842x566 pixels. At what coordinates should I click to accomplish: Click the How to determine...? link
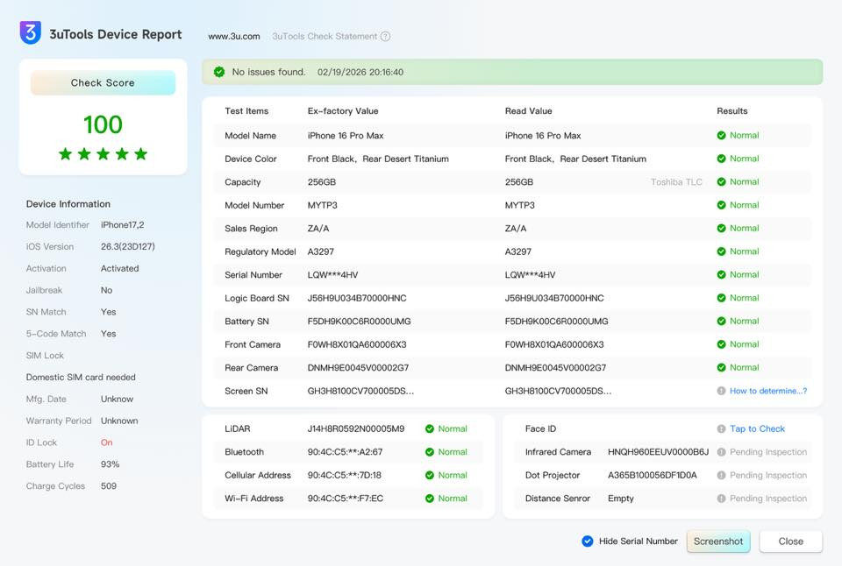(x=768, y=391)
